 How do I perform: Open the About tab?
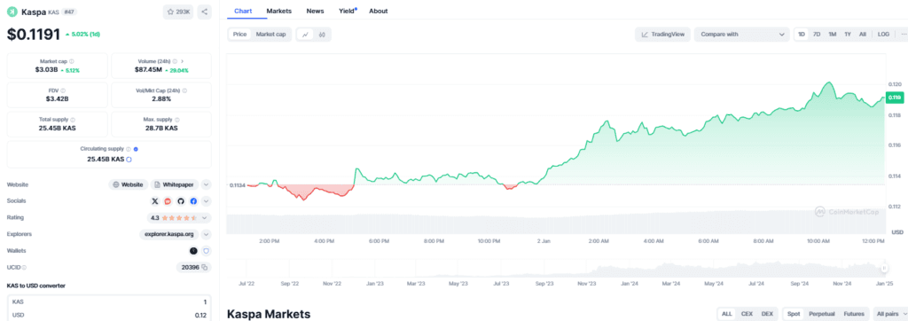point(378,11)
